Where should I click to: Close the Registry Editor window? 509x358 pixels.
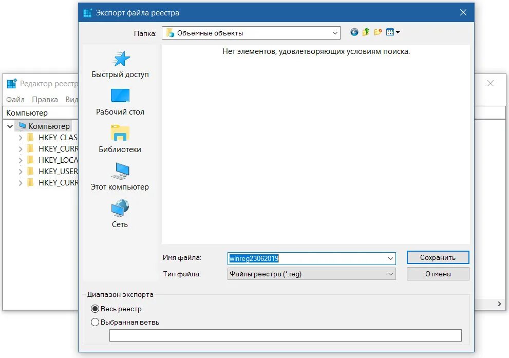[491, 83]
